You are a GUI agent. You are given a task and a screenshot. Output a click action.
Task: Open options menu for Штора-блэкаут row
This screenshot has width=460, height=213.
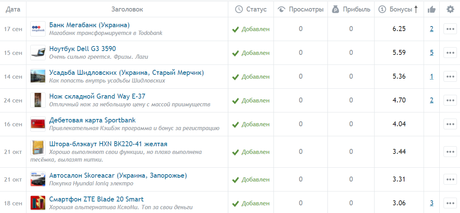coord(450,152)
